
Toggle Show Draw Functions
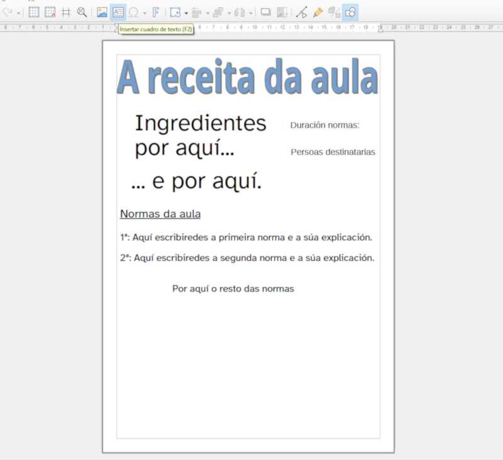[350, 11]
